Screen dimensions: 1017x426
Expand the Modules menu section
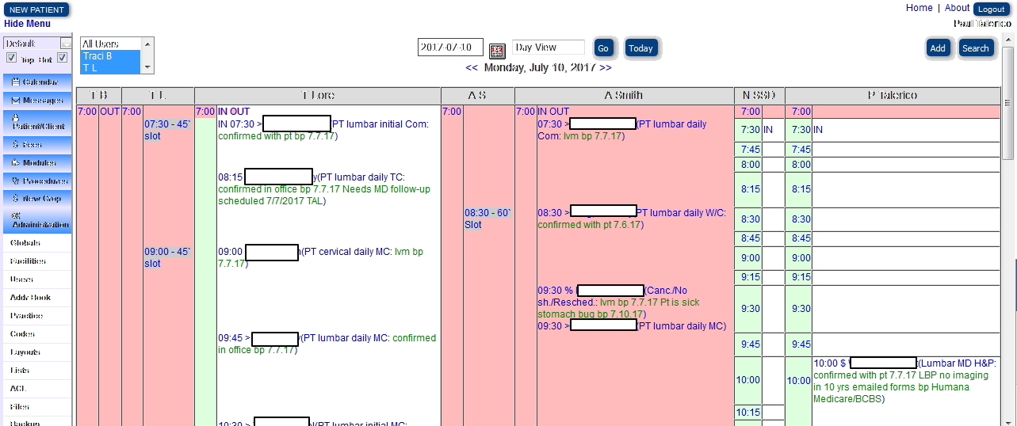(x=36, y=163)
